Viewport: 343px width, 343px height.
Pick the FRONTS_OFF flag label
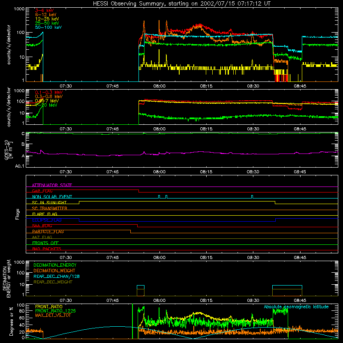click(x=45, y=243)
